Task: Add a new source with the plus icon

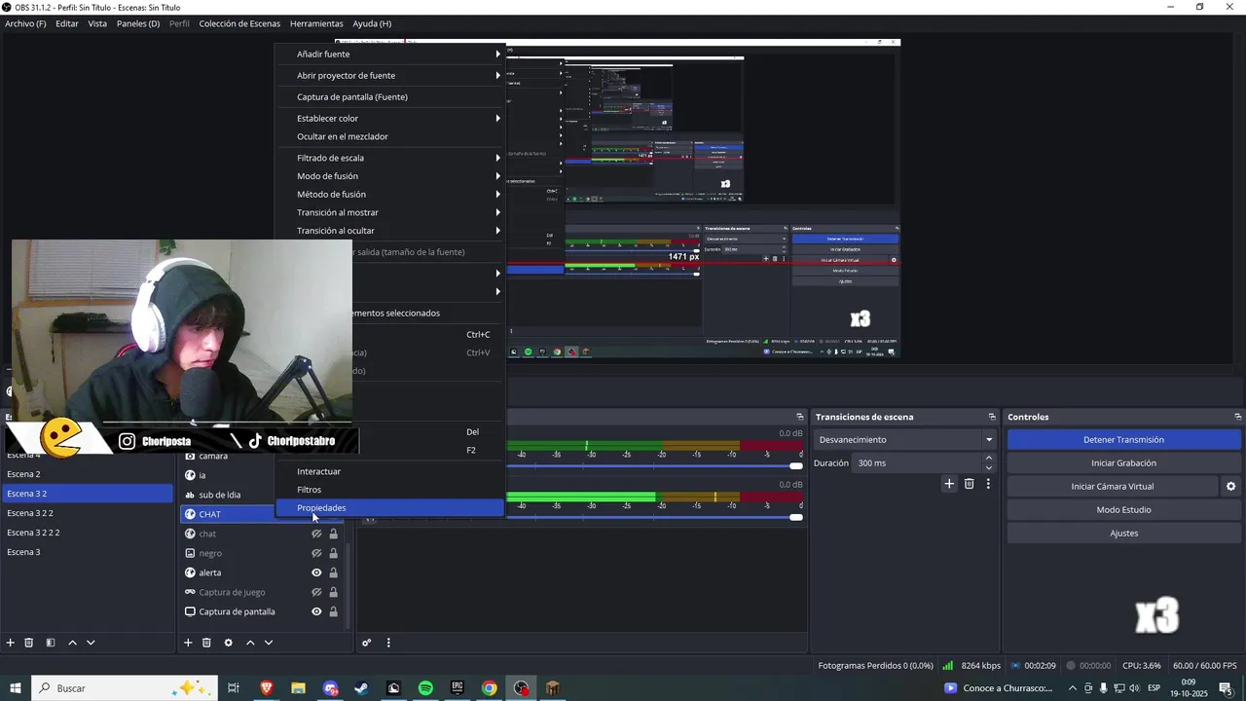Action: (188, 643)
